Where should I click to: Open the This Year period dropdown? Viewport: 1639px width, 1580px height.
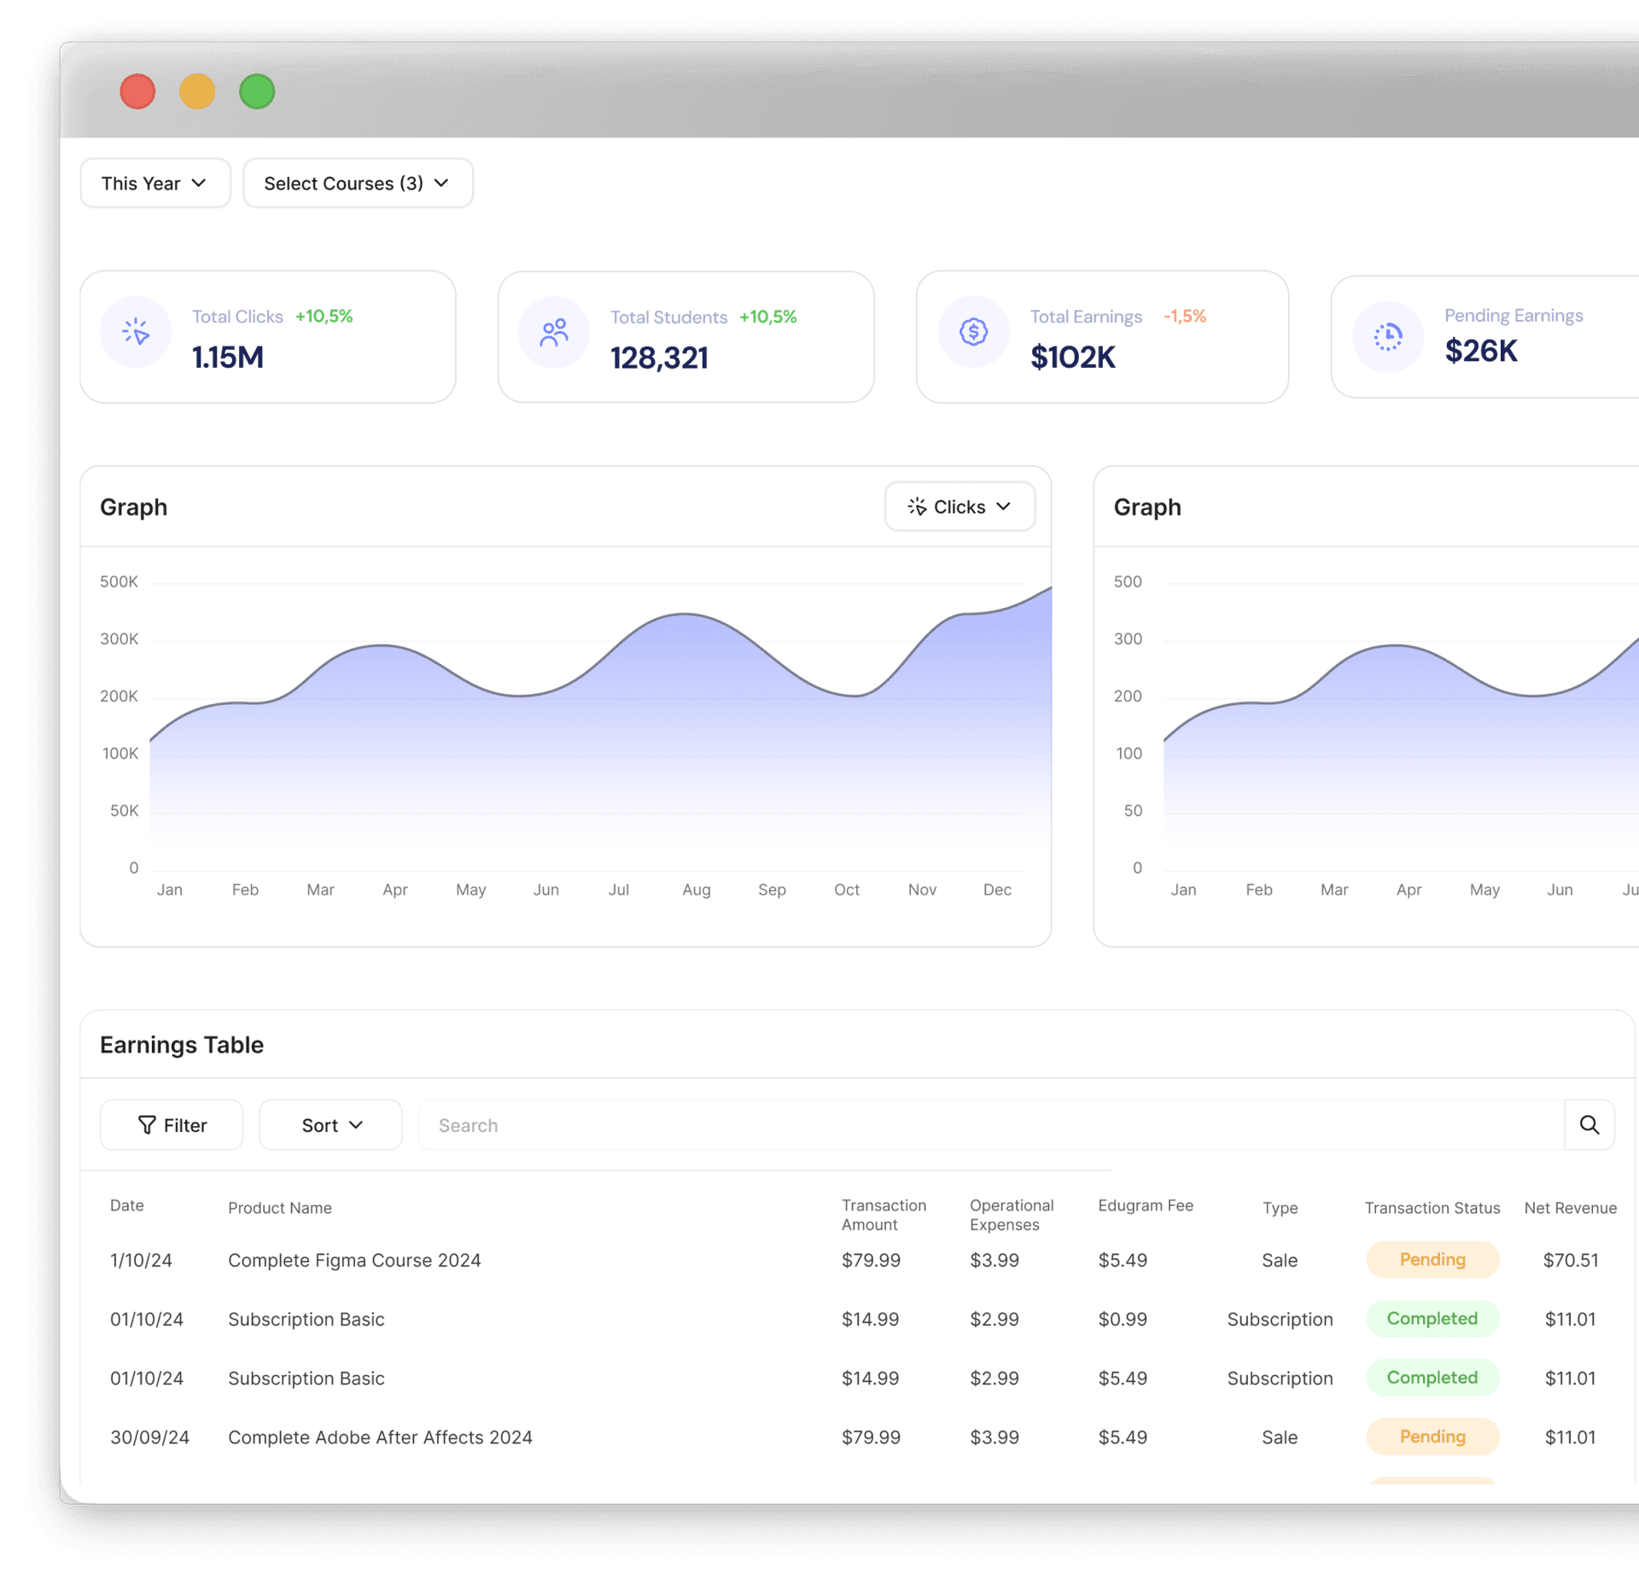(x=155, y=184)
